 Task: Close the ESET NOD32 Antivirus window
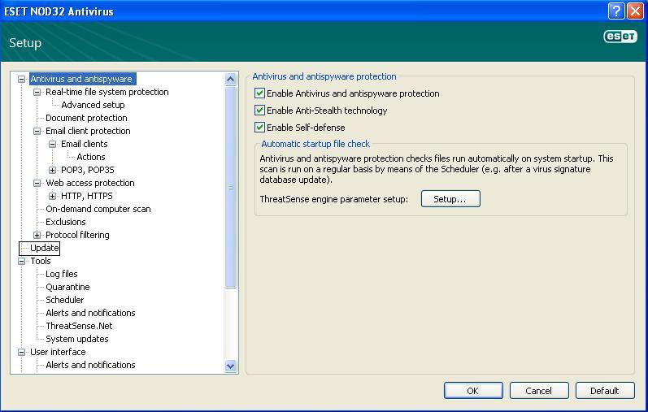coord(635,11)
